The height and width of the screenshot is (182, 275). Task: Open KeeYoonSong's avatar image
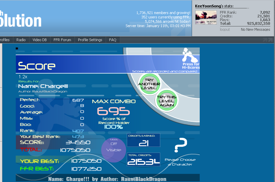pyautogui.click(x=206, y=17)
